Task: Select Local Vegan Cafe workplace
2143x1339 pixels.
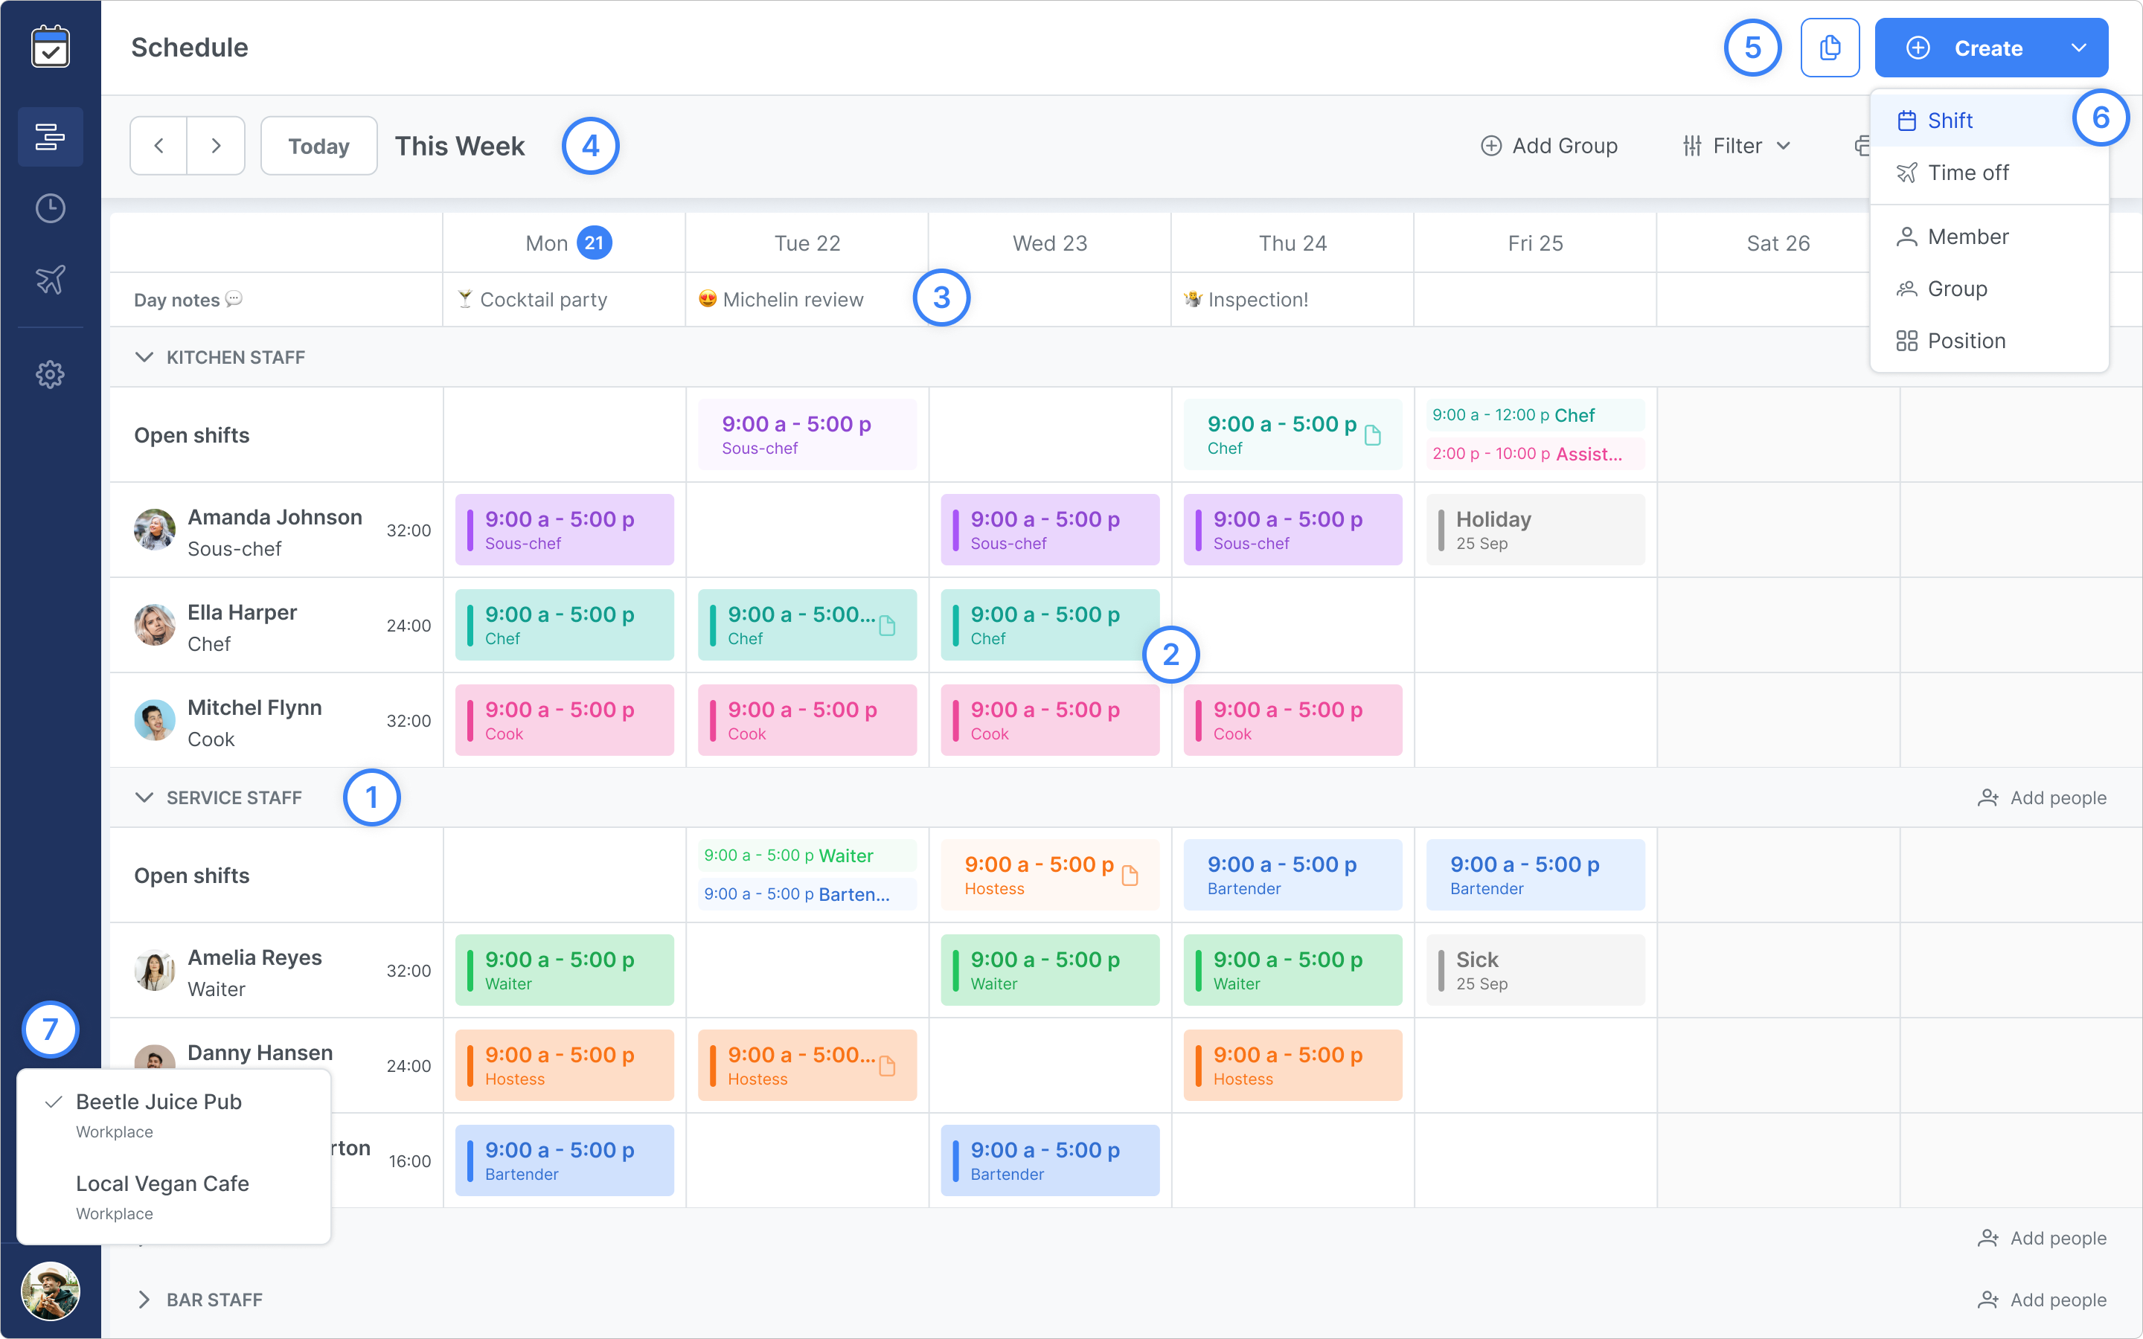Action: point(162,1183)
